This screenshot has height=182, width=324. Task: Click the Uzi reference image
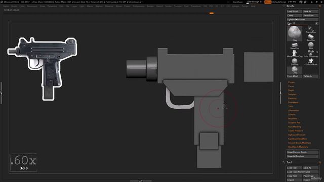tap(42, 69)
